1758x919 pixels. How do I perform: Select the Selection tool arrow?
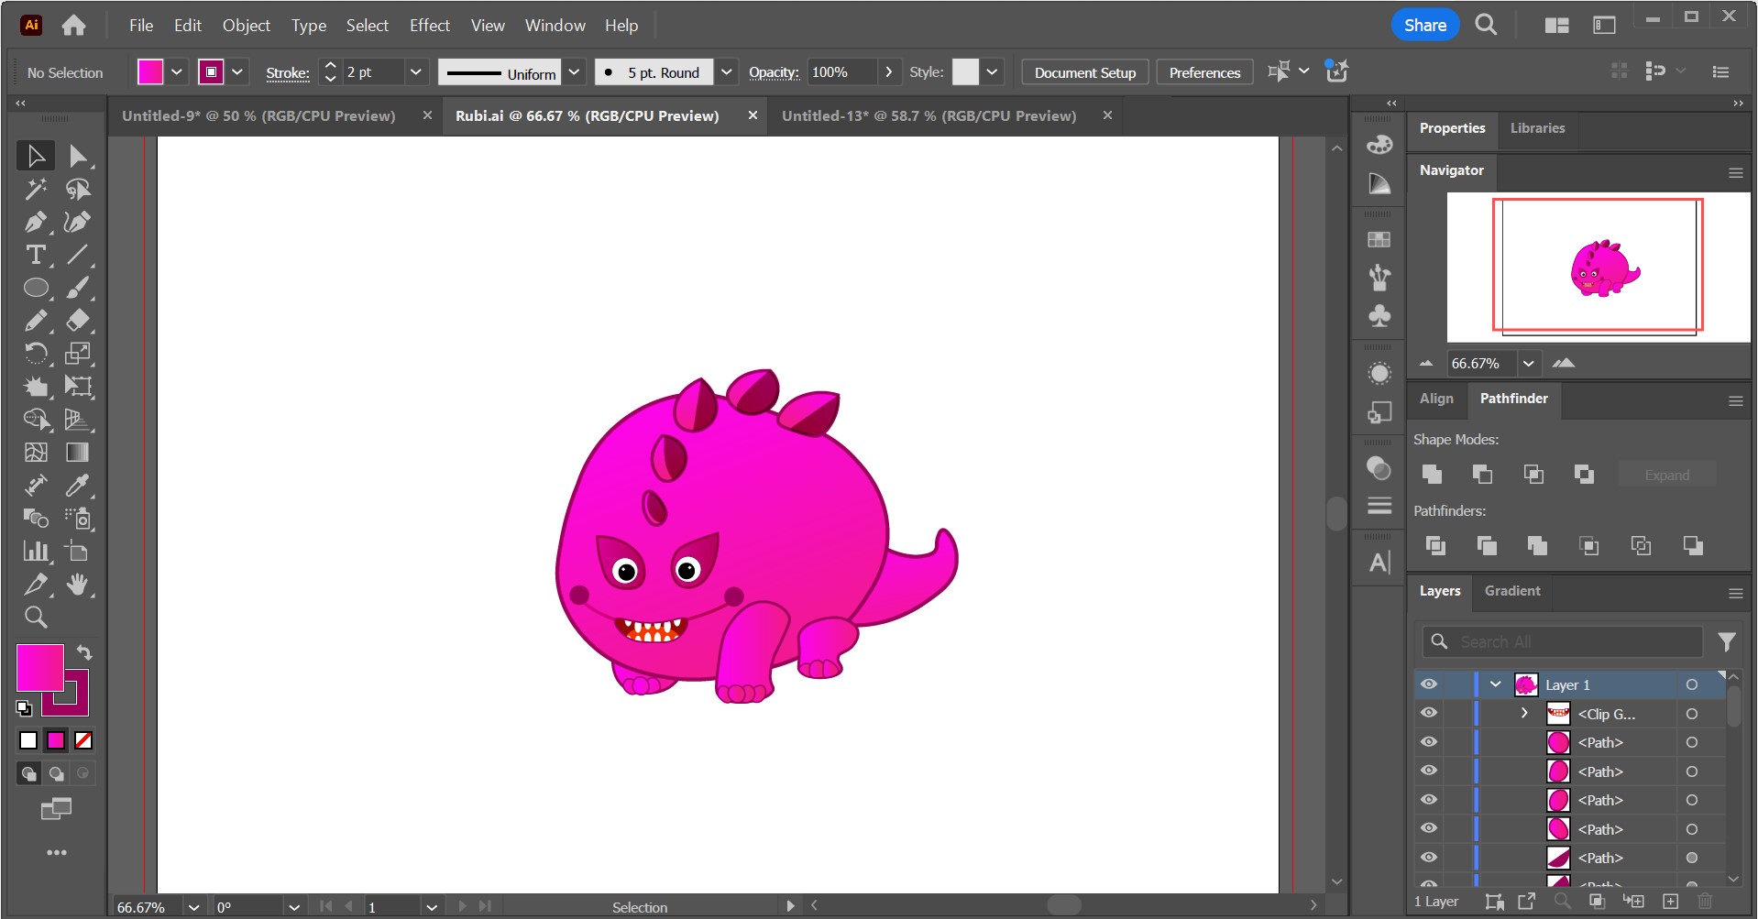click(36, 156)
